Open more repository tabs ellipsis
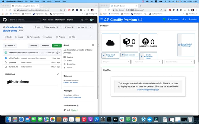The width and height of the screenshot is (199, 124). (x=91, y=37)
